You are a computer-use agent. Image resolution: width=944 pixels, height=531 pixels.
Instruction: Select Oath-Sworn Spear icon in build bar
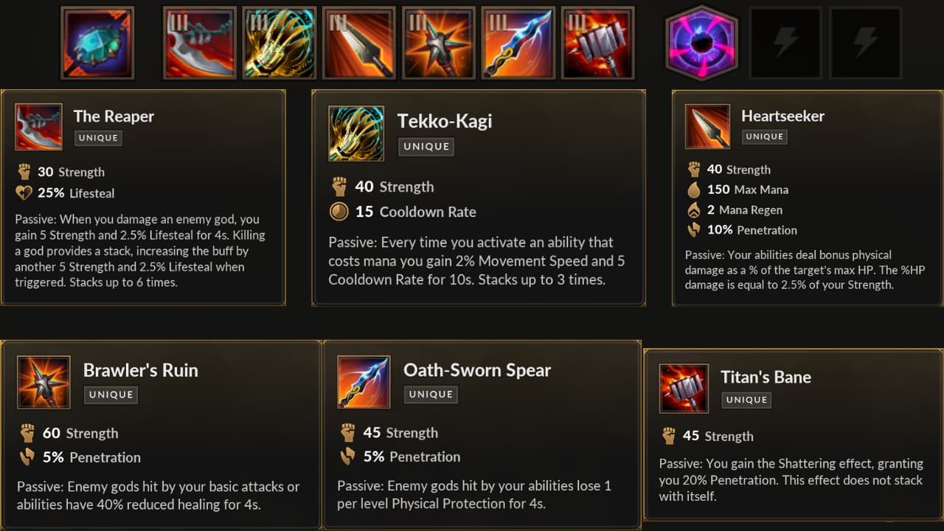pyautogui.click(x=518, y=43)
